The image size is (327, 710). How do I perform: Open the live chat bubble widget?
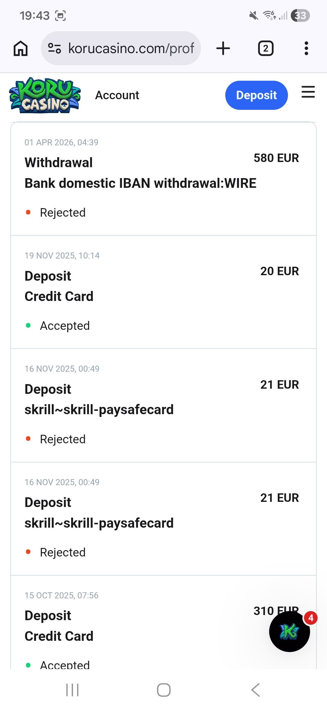(x=289, y=632)
